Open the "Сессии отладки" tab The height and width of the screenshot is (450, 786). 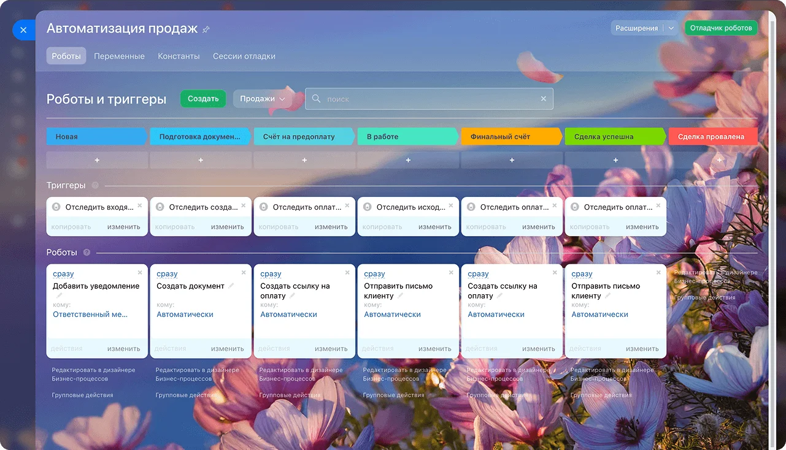(x=243, y=56)
